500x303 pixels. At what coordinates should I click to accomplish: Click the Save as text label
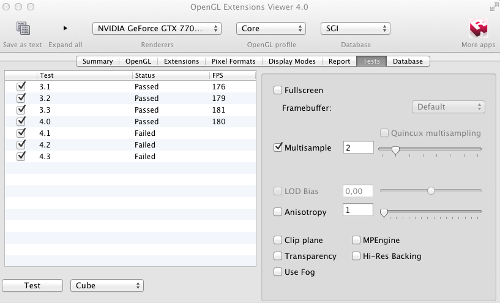[x=22, y=45]
